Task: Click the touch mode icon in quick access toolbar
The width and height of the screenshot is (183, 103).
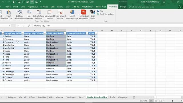Action: (13, 2)
